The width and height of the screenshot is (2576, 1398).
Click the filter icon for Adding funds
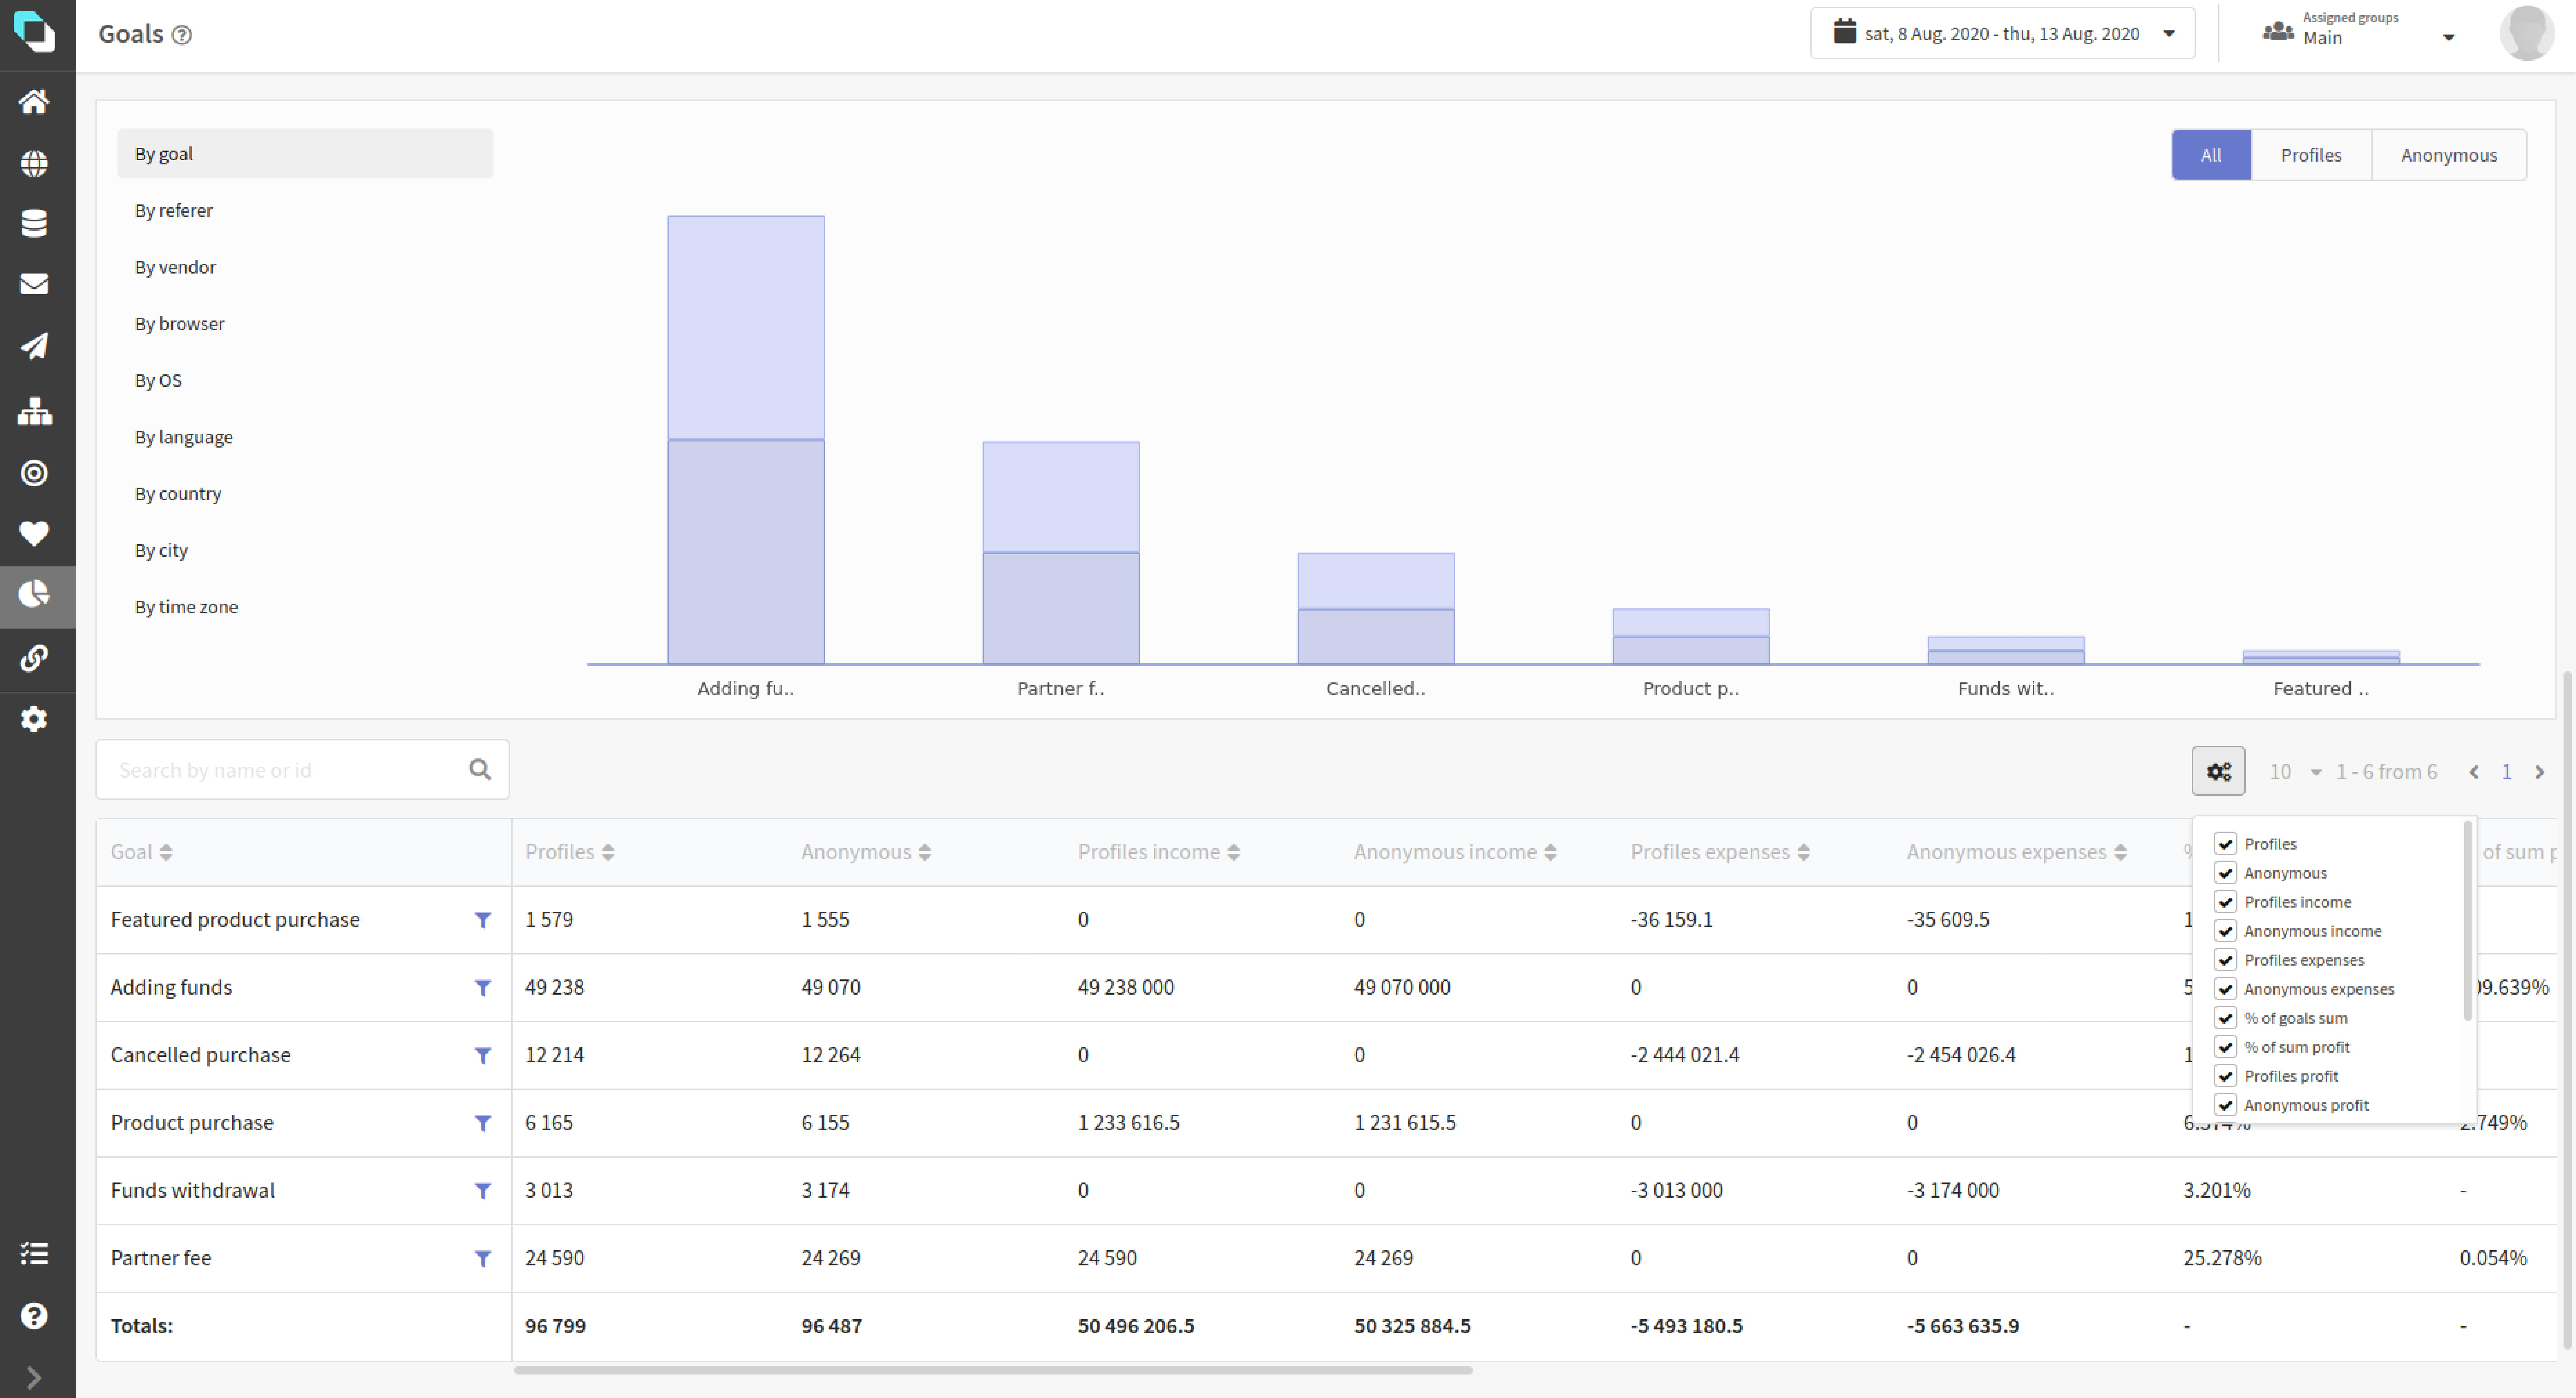click(x=483, y=988)
